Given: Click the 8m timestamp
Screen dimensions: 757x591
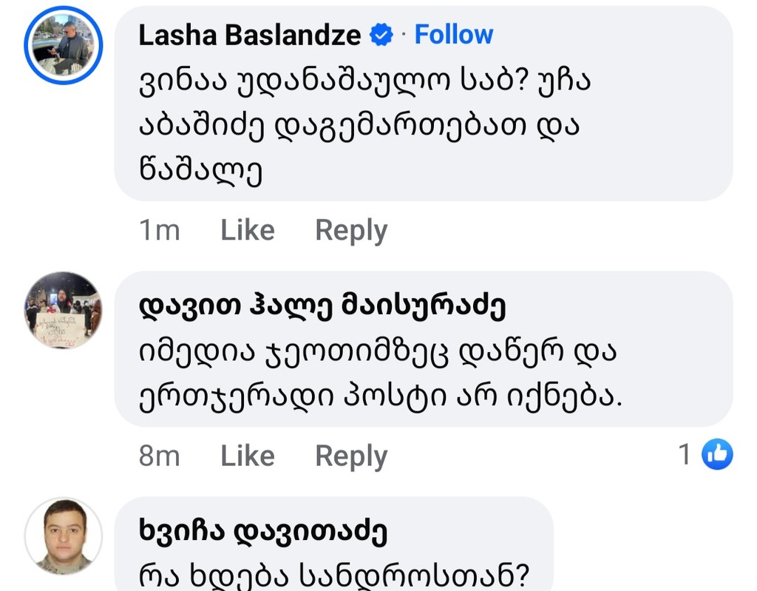Looking at the screenshot, I should pyautogui.click(x=159, y=456).
